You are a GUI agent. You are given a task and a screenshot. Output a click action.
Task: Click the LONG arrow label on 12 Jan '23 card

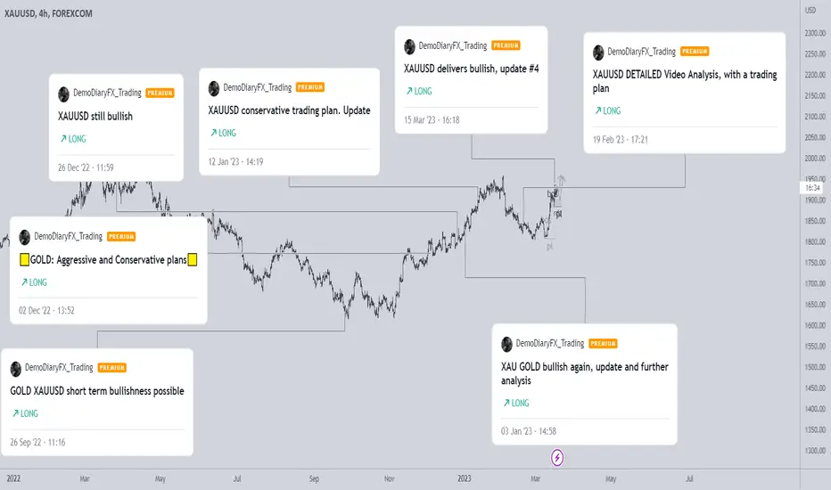coord(223,133)
